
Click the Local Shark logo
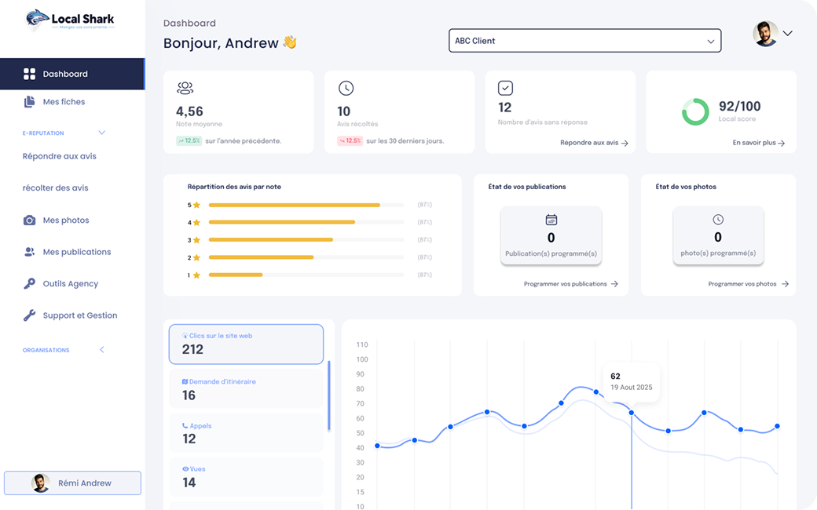70,20
